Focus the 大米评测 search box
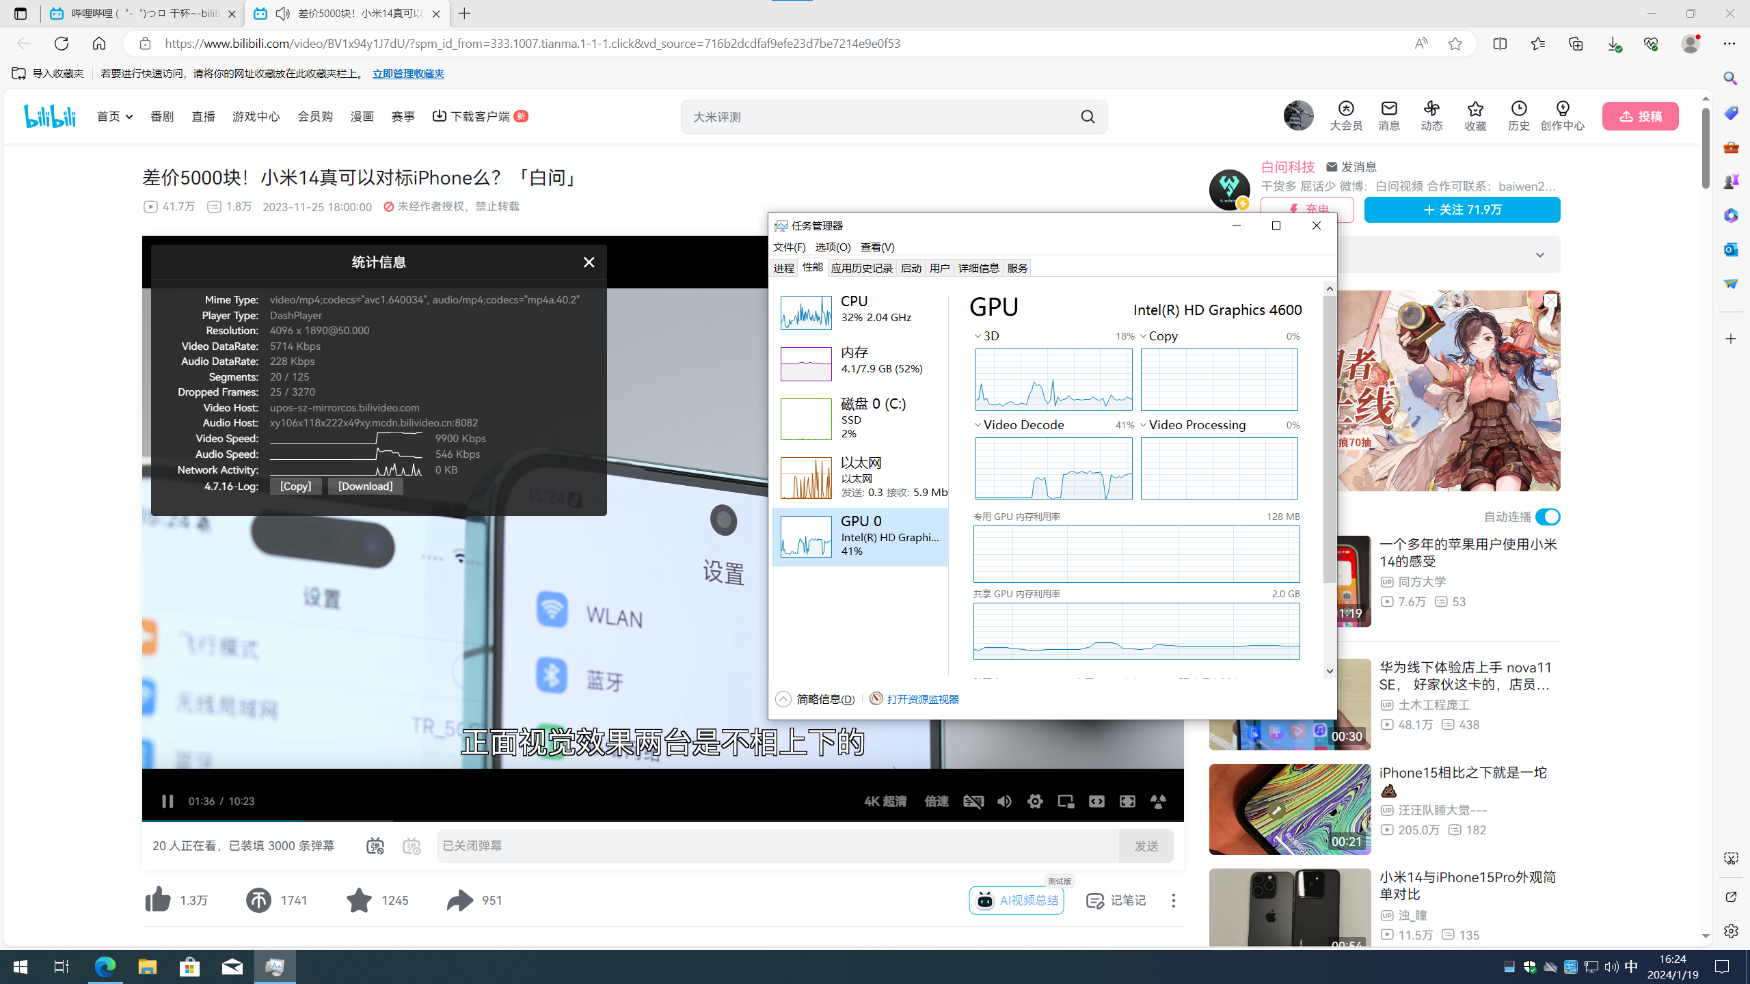 878,117
